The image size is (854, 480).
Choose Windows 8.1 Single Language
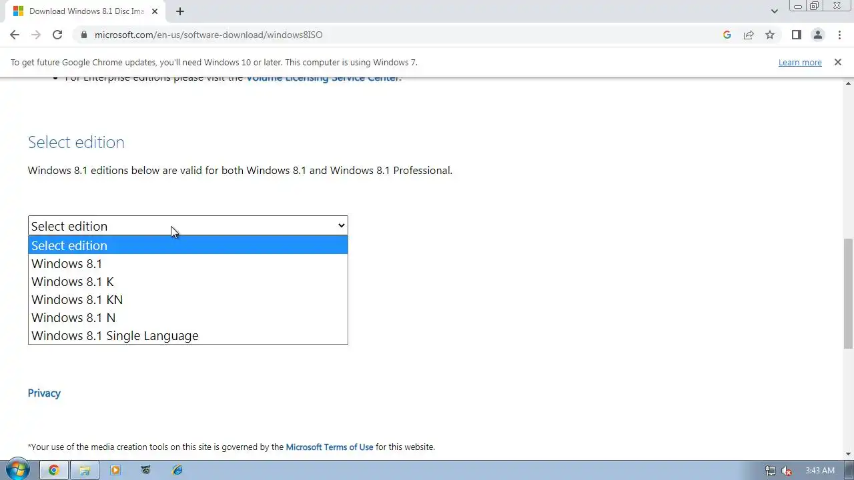click(187, 335)
